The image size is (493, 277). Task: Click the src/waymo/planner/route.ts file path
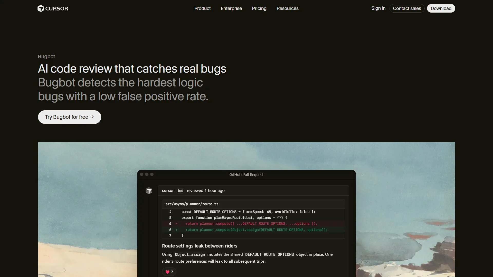point(192,204)
